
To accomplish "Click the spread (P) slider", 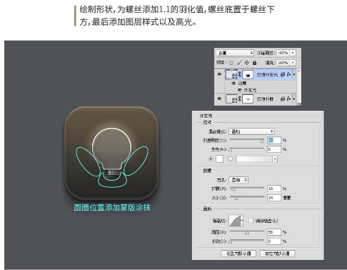I will 247,189.
